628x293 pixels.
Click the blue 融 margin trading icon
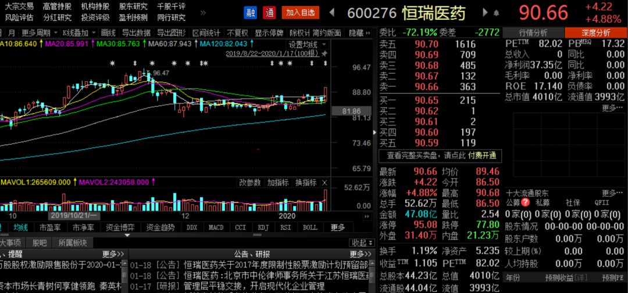pyautogui.click(x=251, y=13)
